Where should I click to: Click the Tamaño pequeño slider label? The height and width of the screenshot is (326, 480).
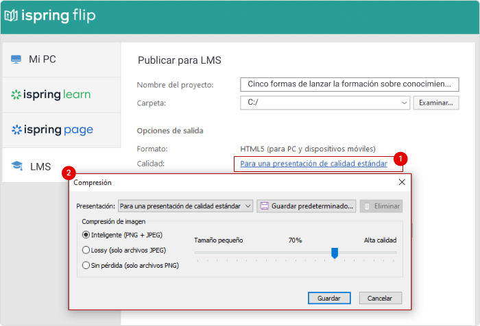point(219,240)
